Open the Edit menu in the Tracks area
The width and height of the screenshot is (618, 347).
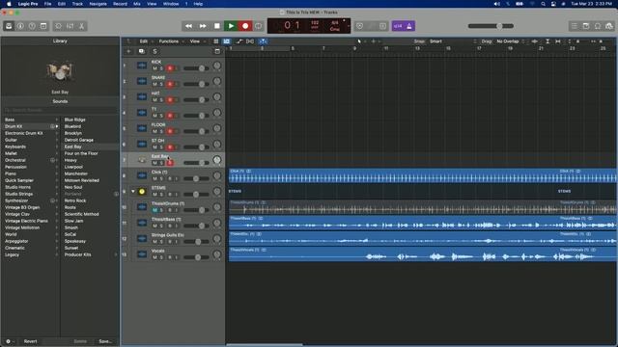144,41
